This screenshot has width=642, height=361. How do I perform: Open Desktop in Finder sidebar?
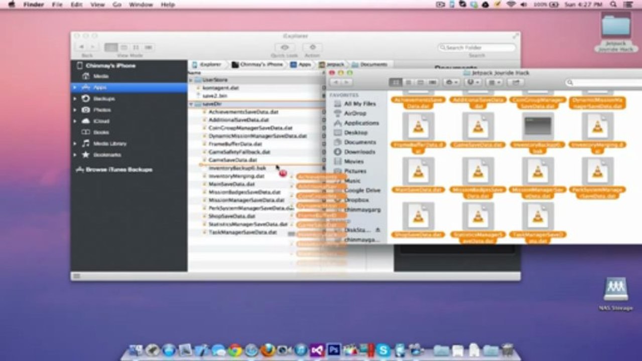point(350,132)
